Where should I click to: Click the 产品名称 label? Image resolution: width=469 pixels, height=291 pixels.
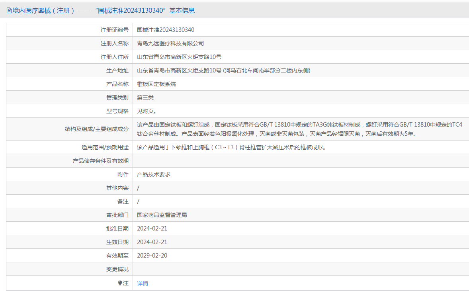(117, 84)
